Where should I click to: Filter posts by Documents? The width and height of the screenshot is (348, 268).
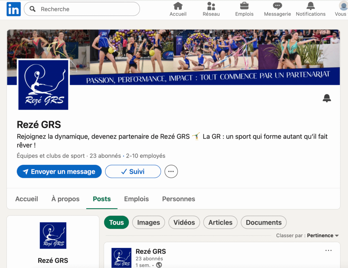264,223
